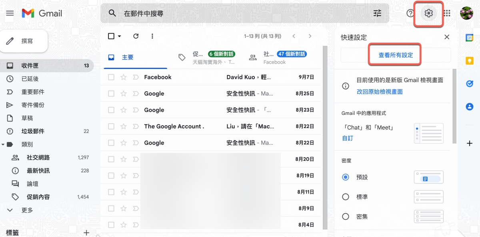Click the Google apps grid icon

[x=447, y=13]
